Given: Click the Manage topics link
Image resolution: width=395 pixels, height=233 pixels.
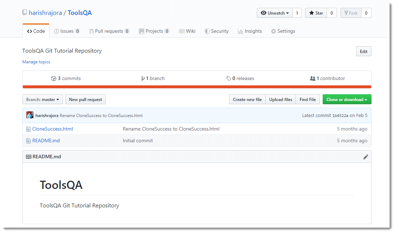Looking at the screenshot, I should tap(36, 62).
